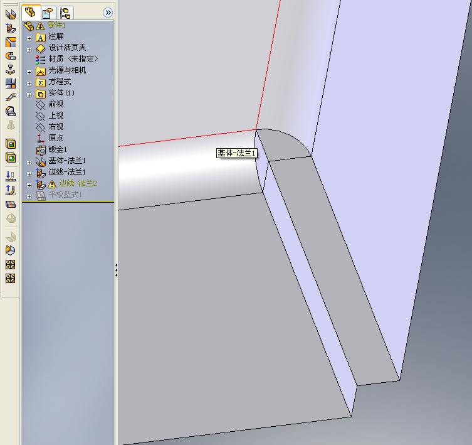
Task: Click the warning icon beside 零件1
Action: click(40, 26)
